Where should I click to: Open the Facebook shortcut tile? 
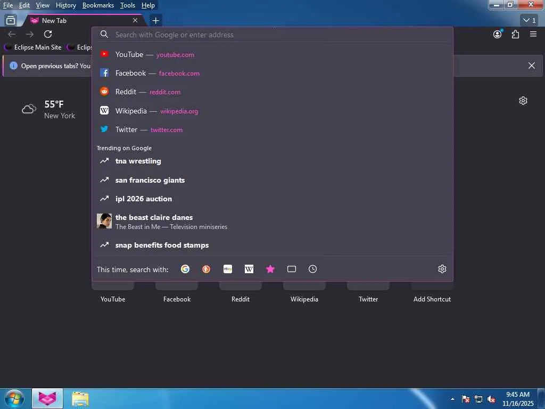pyautogui.click(x=177, y=292)
